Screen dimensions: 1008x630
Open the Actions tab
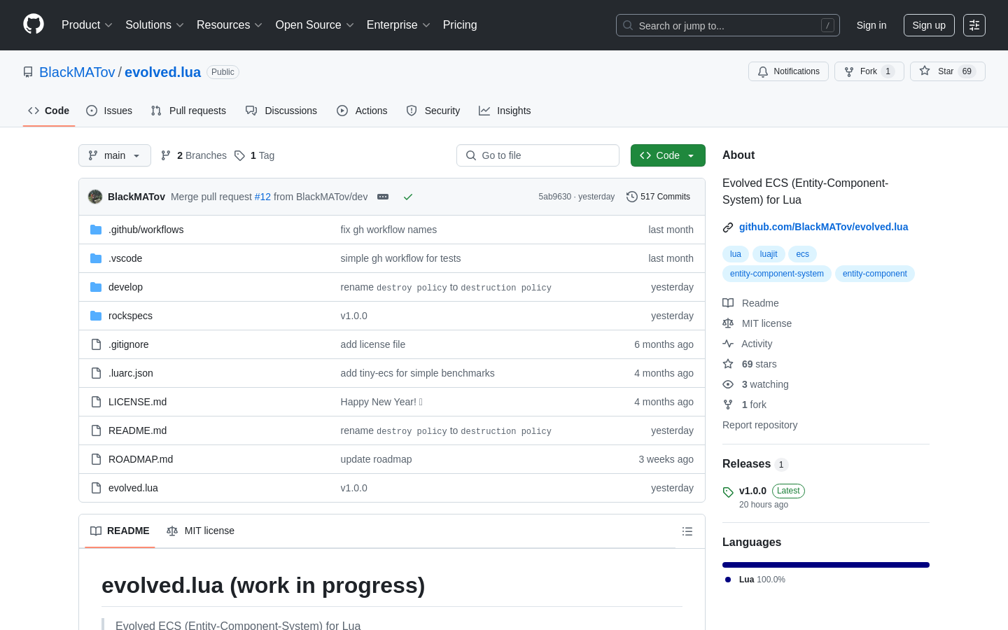point(362,111)
